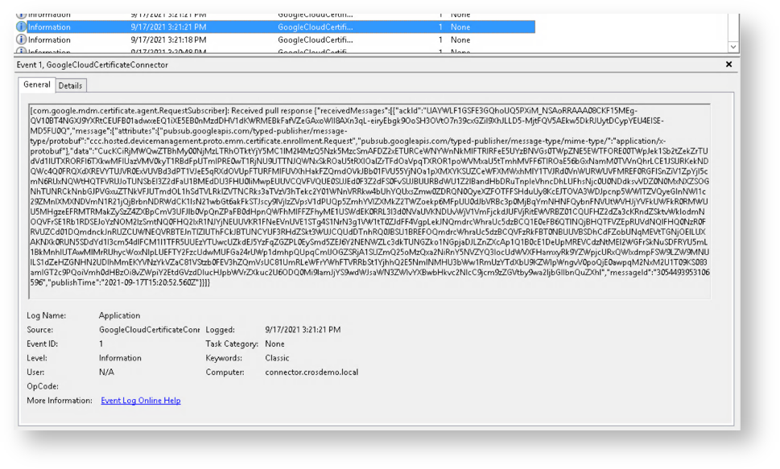
Task: Click the Keywords value 'Classic'
Action: click(x=277, y=358)
